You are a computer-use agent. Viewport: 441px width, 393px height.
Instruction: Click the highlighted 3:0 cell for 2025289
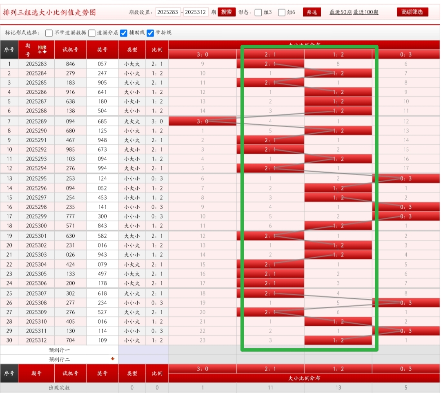202,121
